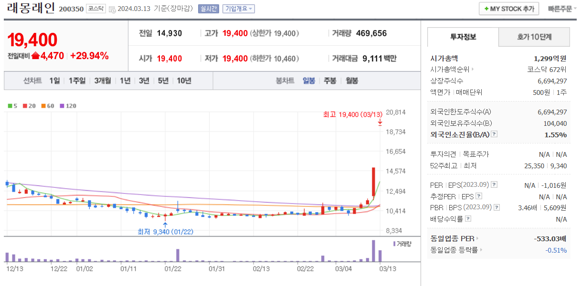Click the 래몽래인 stock name heading
The image size is (581, 286).
click(x=32, y=8)
